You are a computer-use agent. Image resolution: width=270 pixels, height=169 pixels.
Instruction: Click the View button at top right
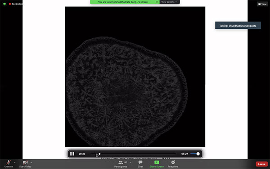point(262,4)
